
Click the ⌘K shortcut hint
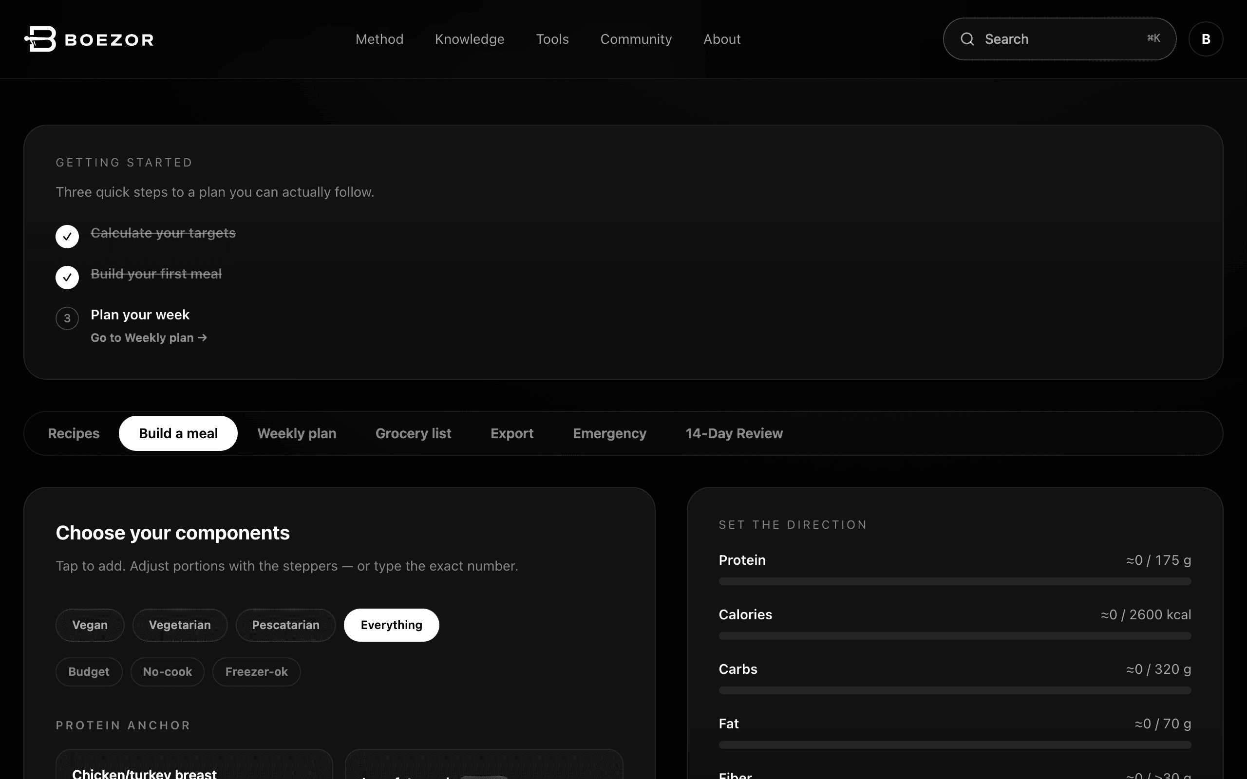pyautogui.click(x=1153, y=38)
